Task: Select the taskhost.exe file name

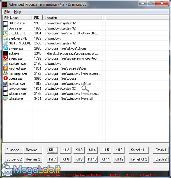Action: click(x=18, y=89)
